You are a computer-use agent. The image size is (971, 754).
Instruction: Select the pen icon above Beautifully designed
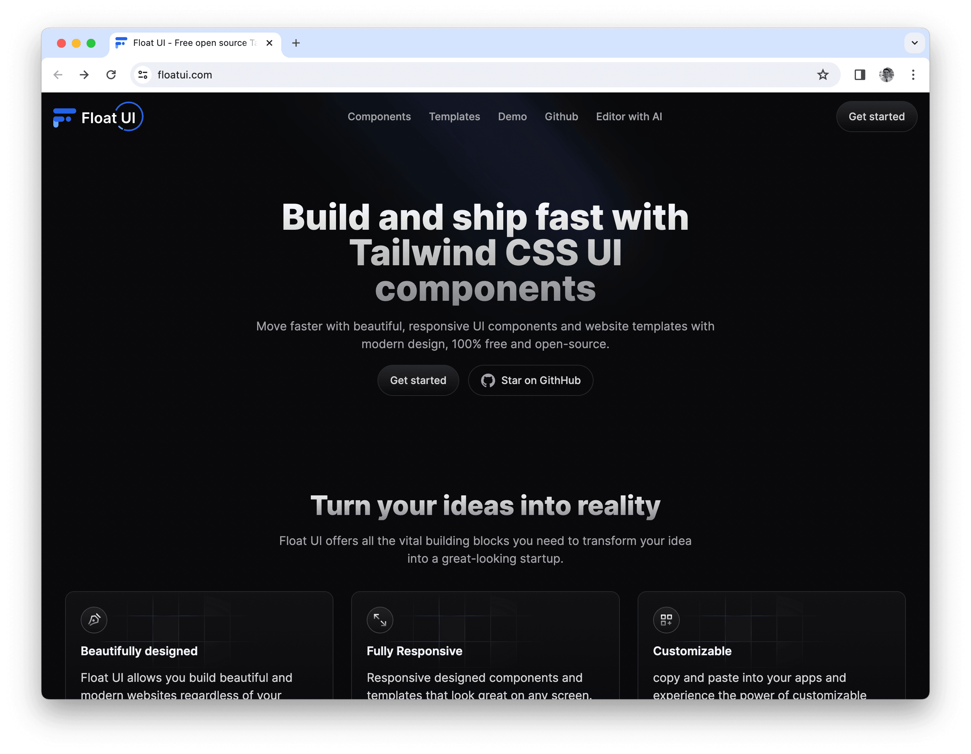[94, 620]
